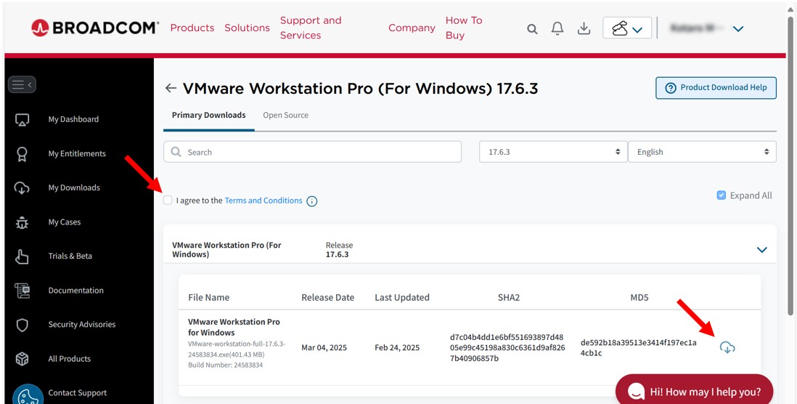
Task: Click the My Cases bug icon
Action: (x=23, y=222)
